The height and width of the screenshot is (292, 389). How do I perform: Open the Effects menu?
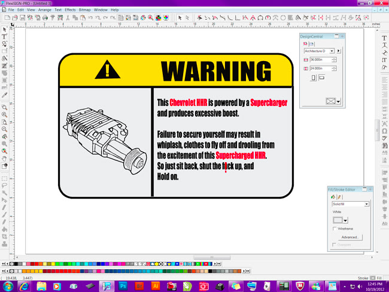[70, 10]
